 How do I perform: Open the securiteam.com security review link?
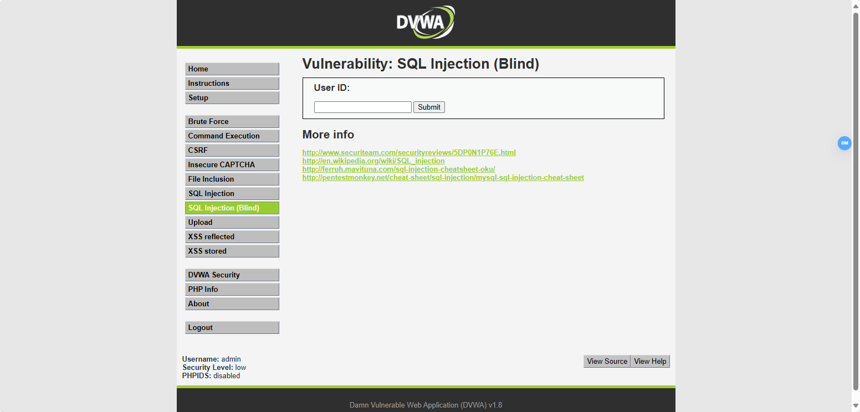(x=409, y=152)
